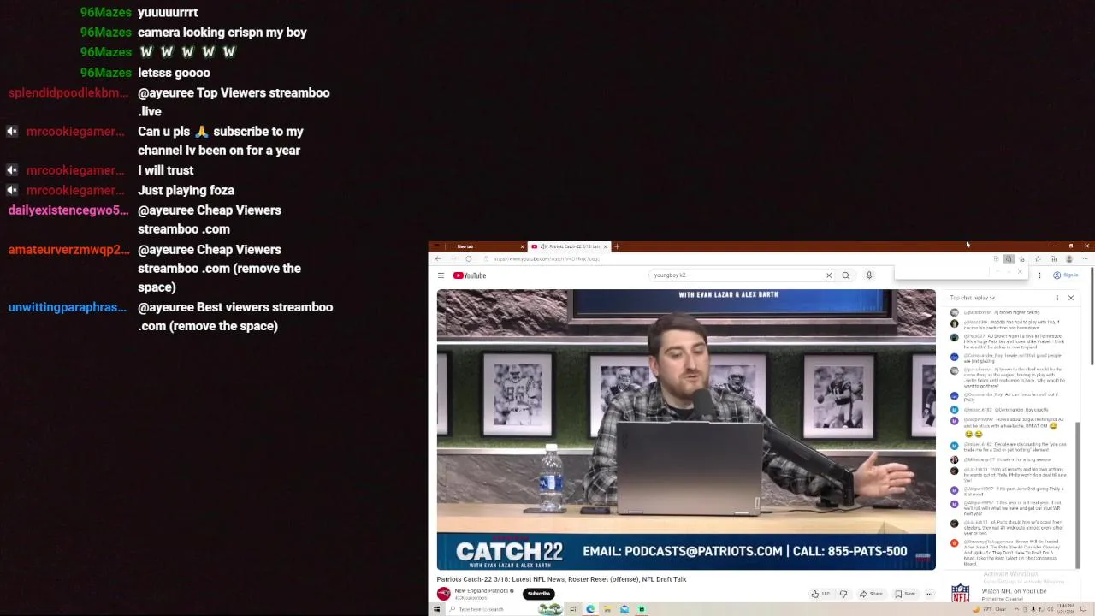Open a new browser tab with plus
This screenshot has width=1095, height=616.
(x=617, y=246)
